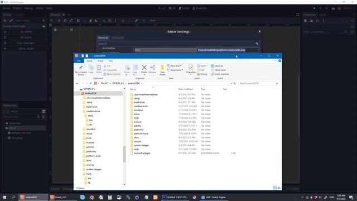The image size is (357, 201).
Task: Open the File tab in Explorer
Action: [79, 61]
